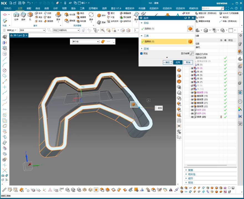Uncheck the 预览 checkbox
The image size is (244, 199).
tap(141, 54)
